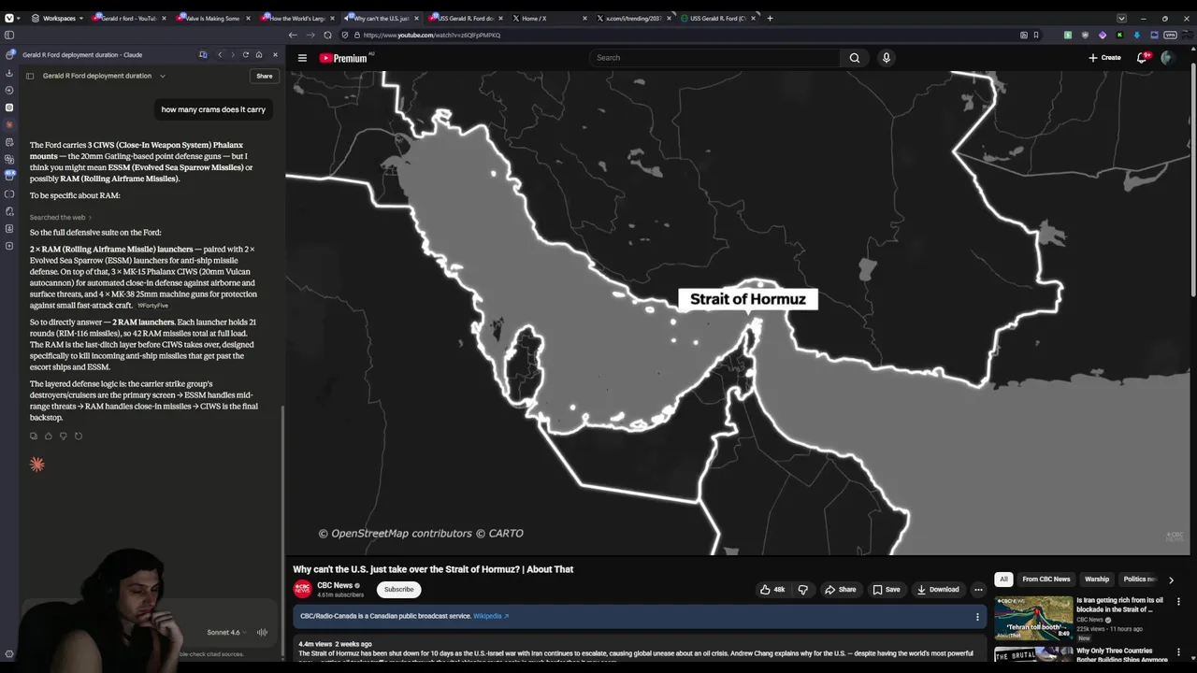Switch to the 'USS Gerald R. Ford (CV' tab
This screenshot has width=1197, height=673.
pyautogui.click(x=718, y=18)
